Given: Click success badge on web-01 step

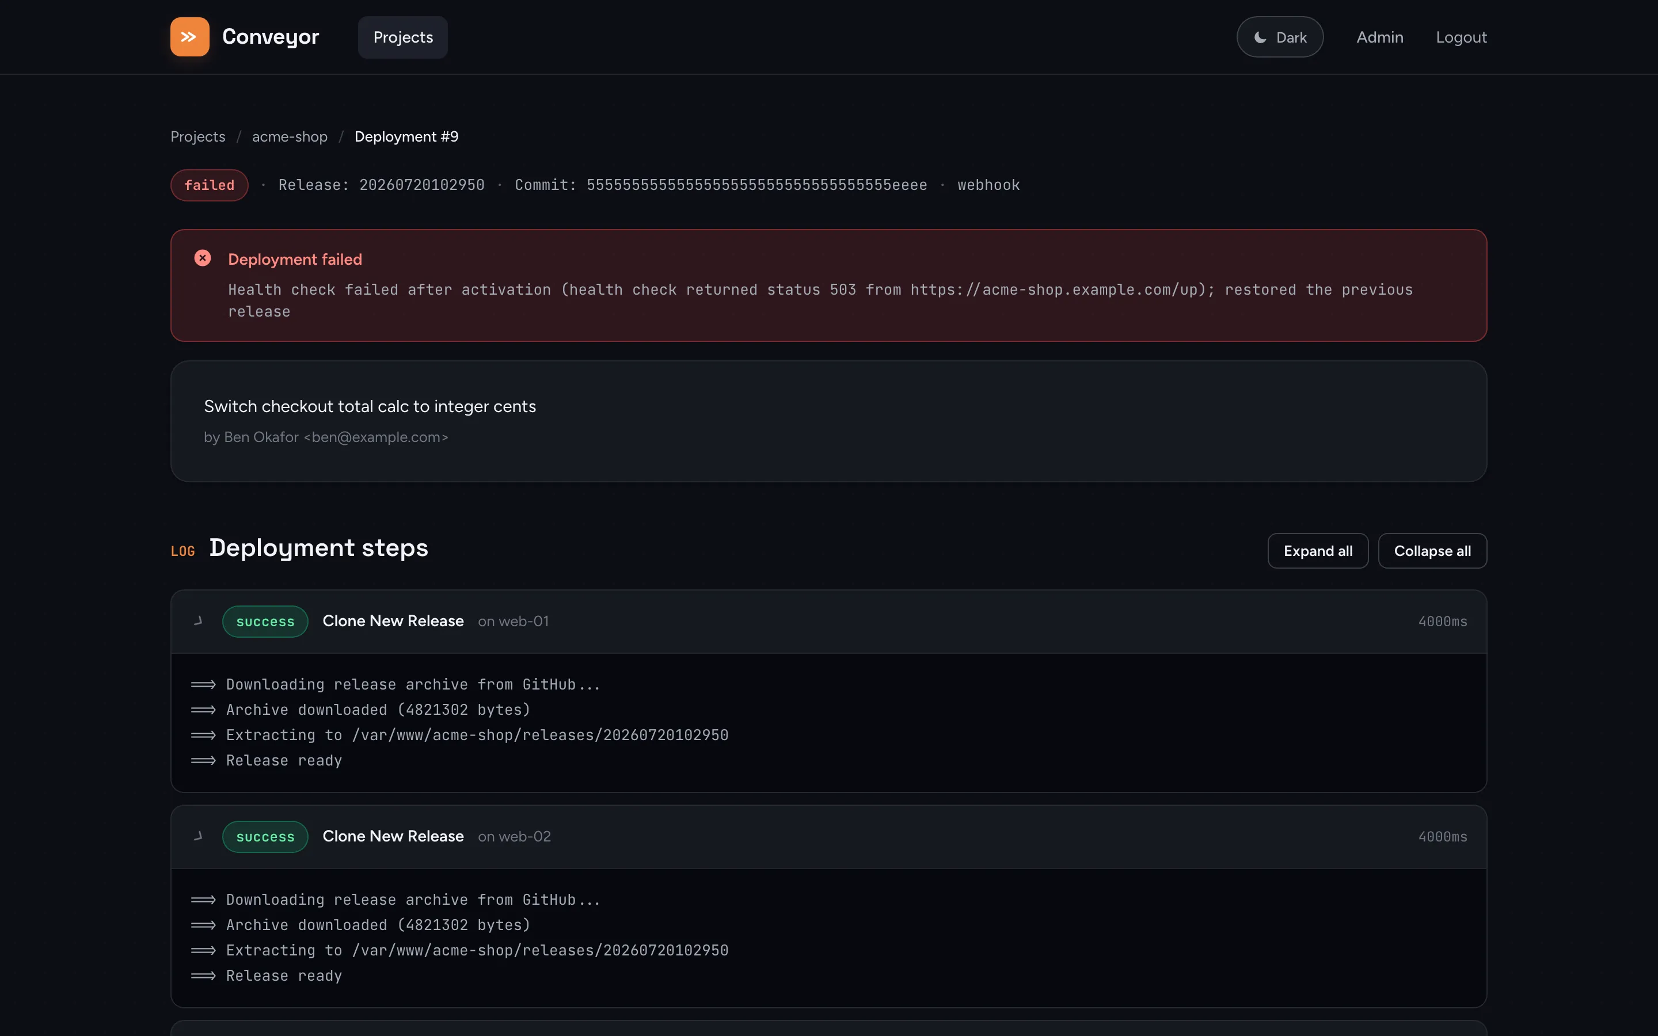Looking at the screenshot, I should (x=265, y=622).
